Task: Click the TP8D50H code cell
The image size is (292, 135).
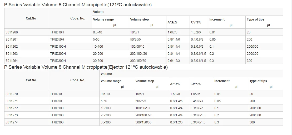Action: click(57, 39)
